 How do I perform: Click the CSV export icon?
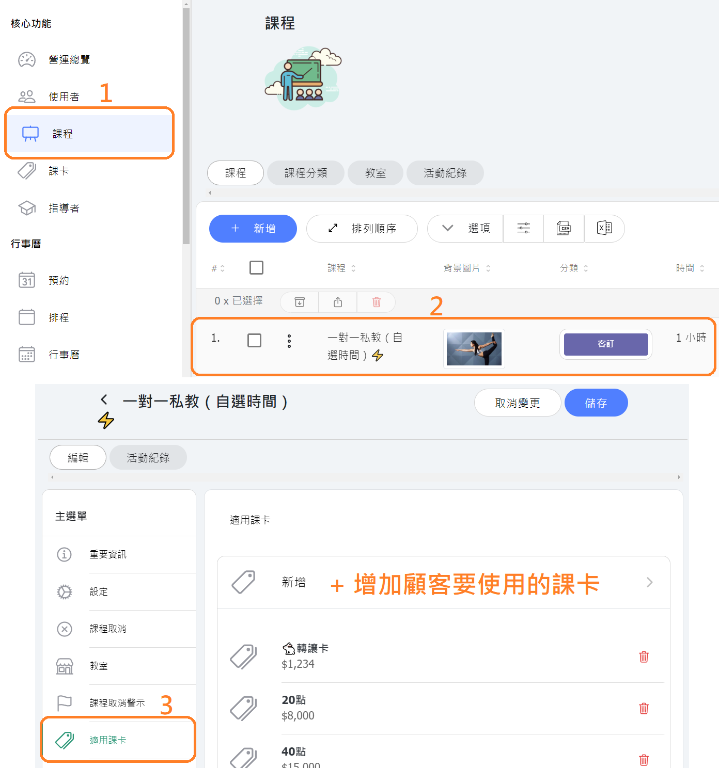click(x=564, y=228)
